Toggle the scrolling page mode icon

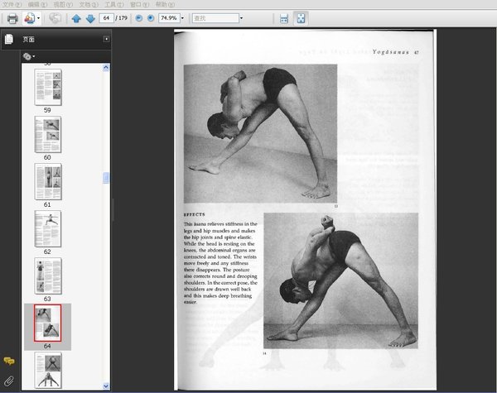[284, 17]
